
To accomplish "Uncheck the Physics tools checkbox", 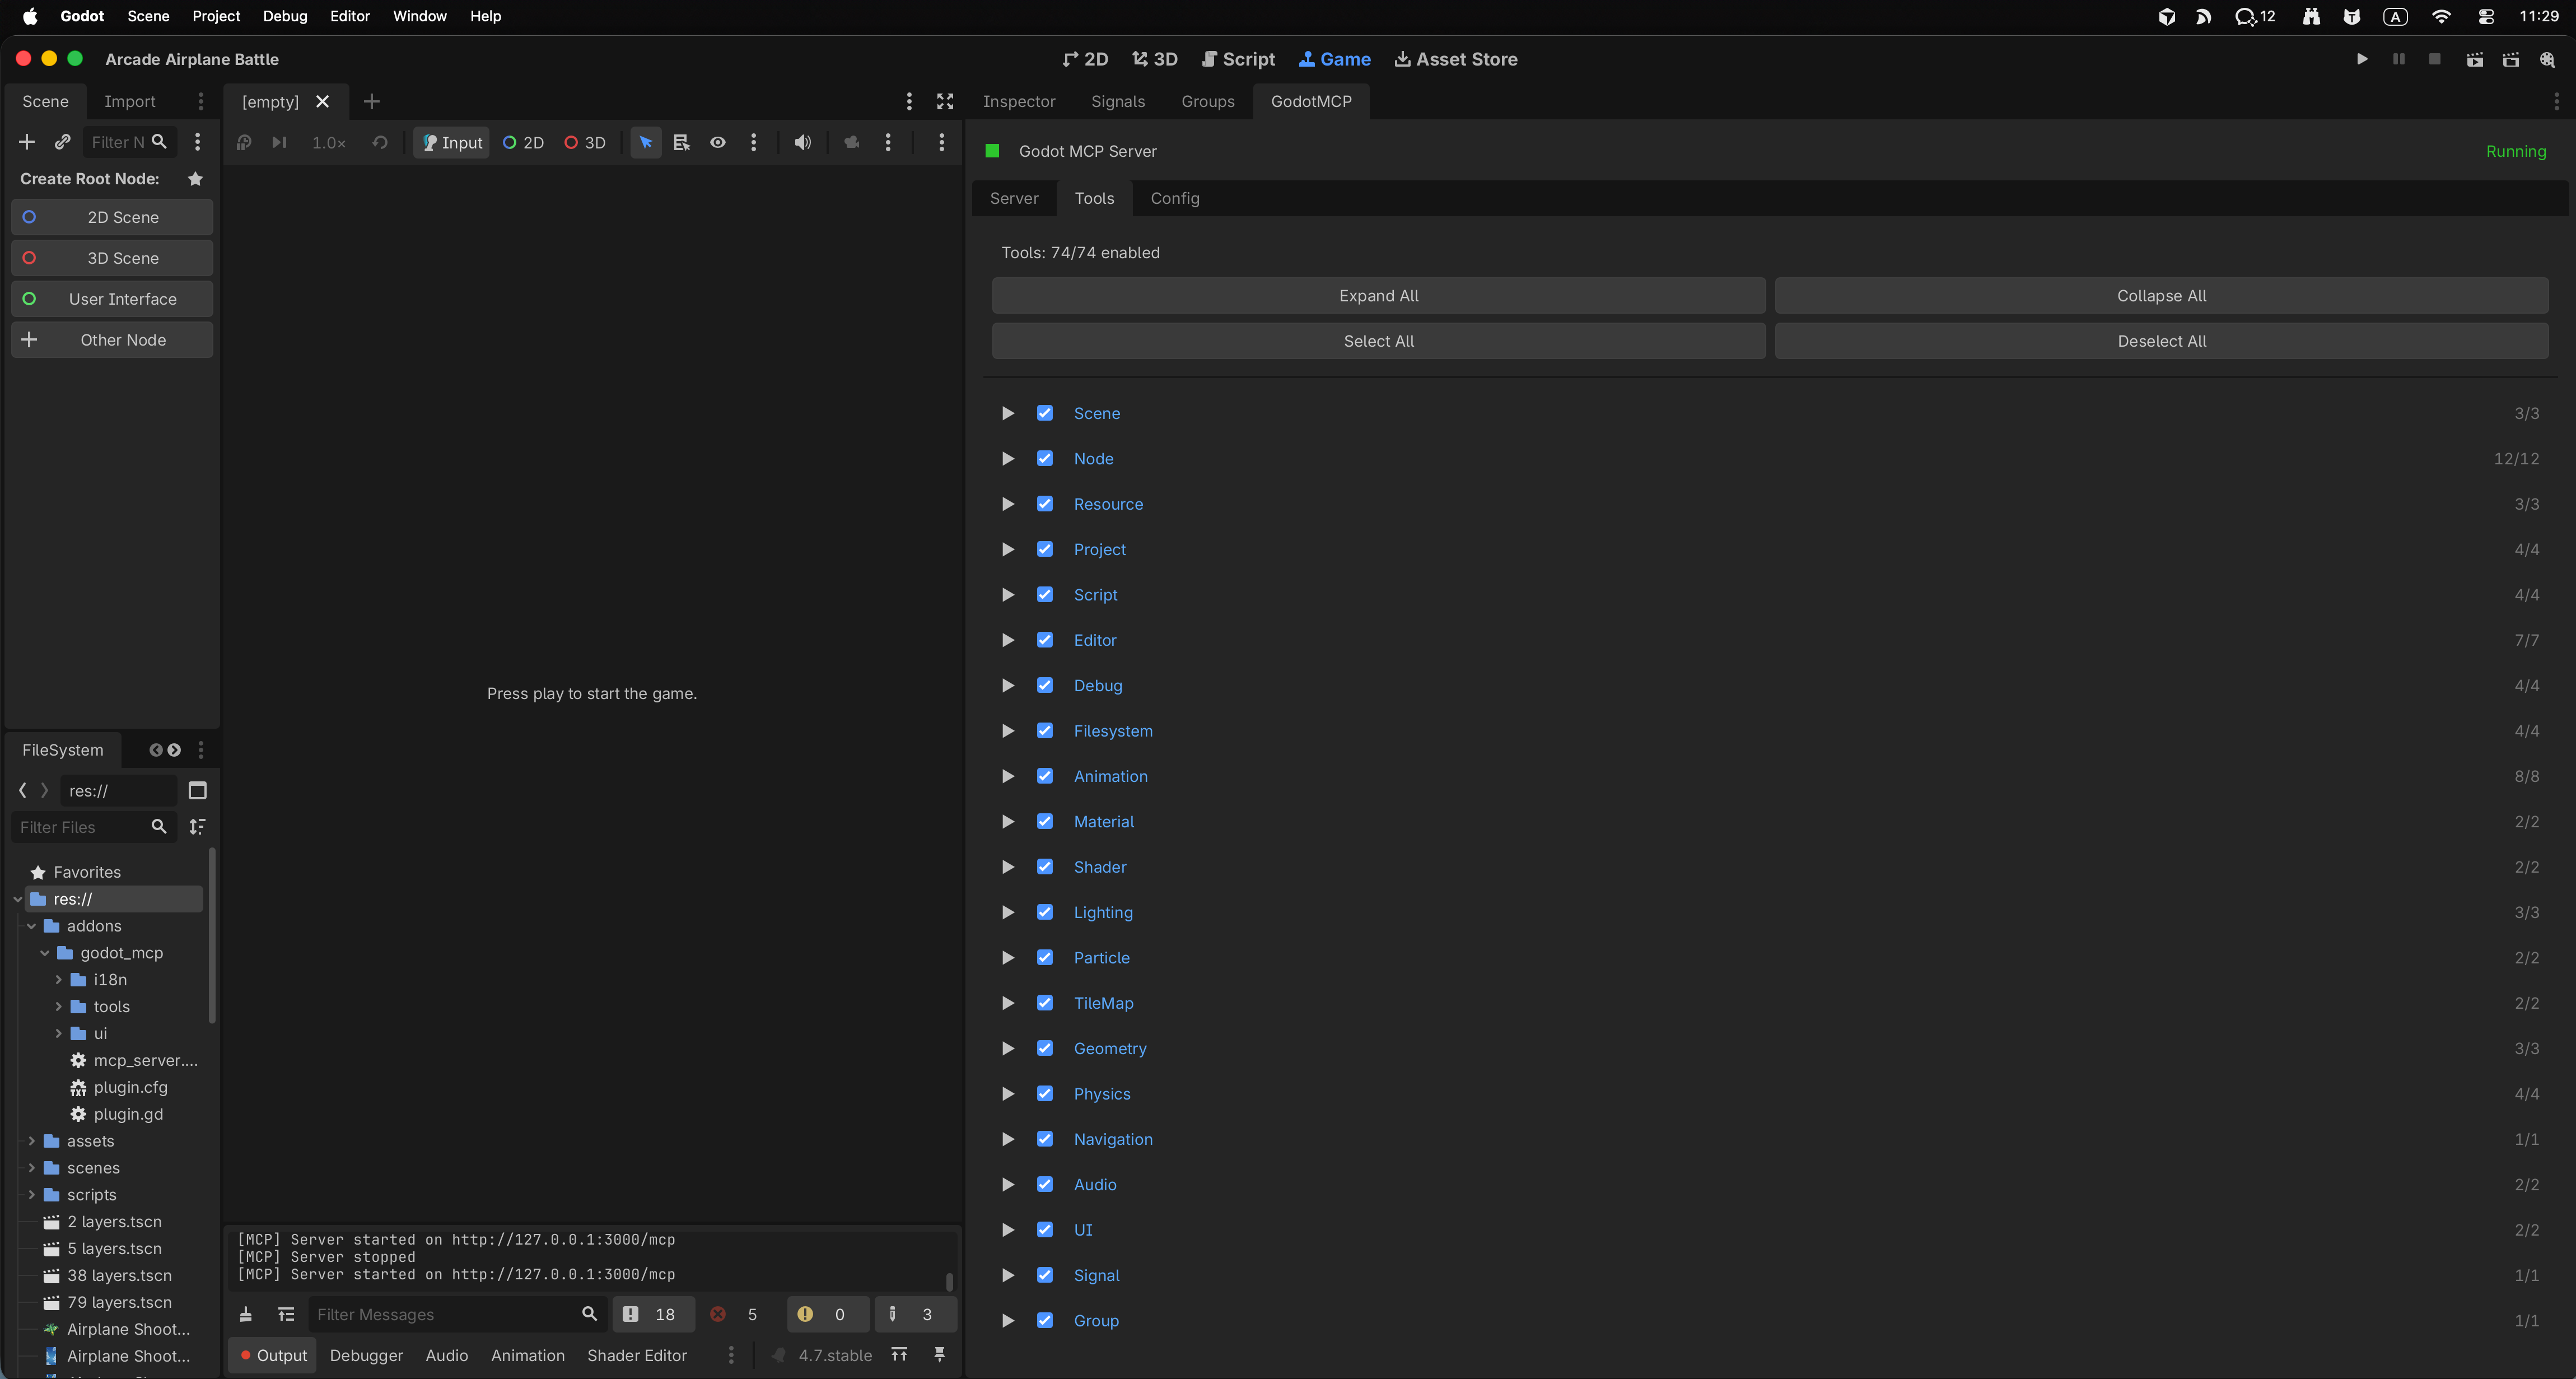I will click(1045, 1093).
